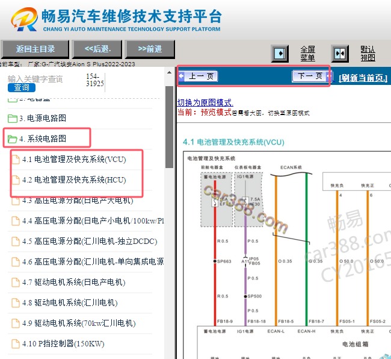Click FB18-18 connector label
This screenshot has height=359, width=391.
point(256,321)
